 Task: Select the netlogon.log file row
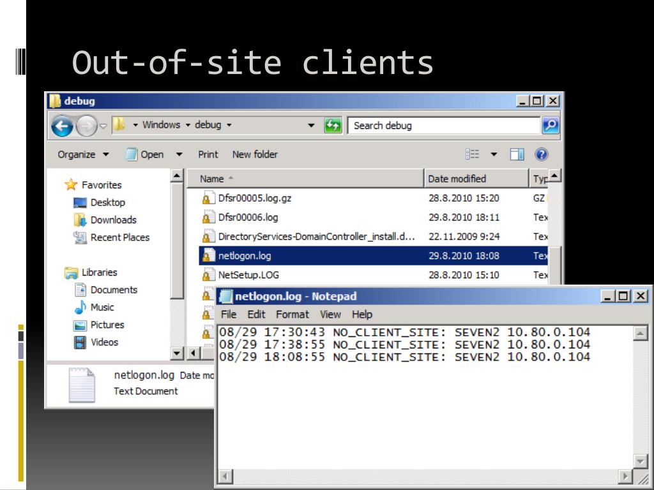[x=373, y=255]
